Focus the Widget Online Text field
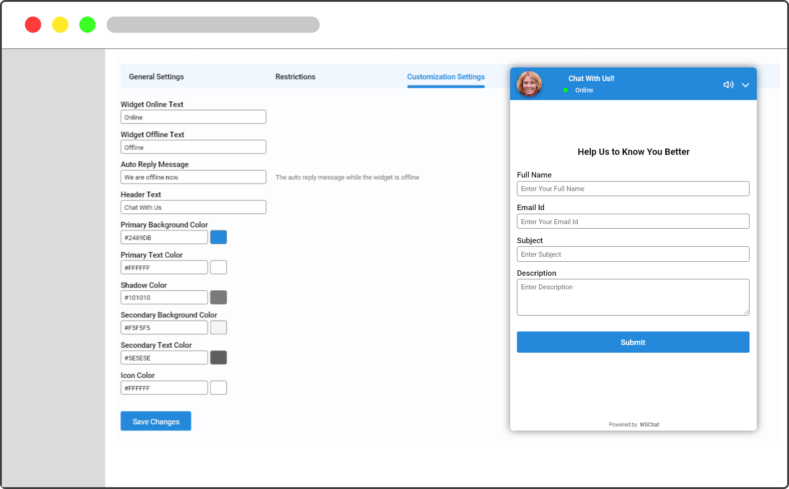 tap(193, 117)
